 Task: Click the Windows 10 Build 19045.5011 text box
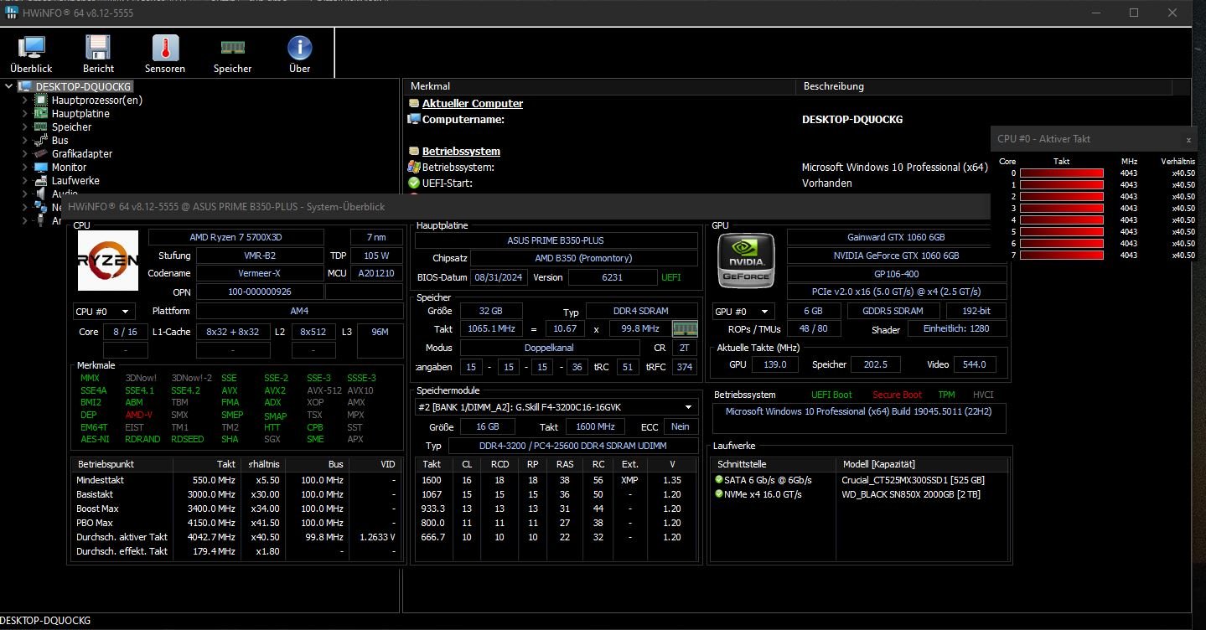click(859, 418)
